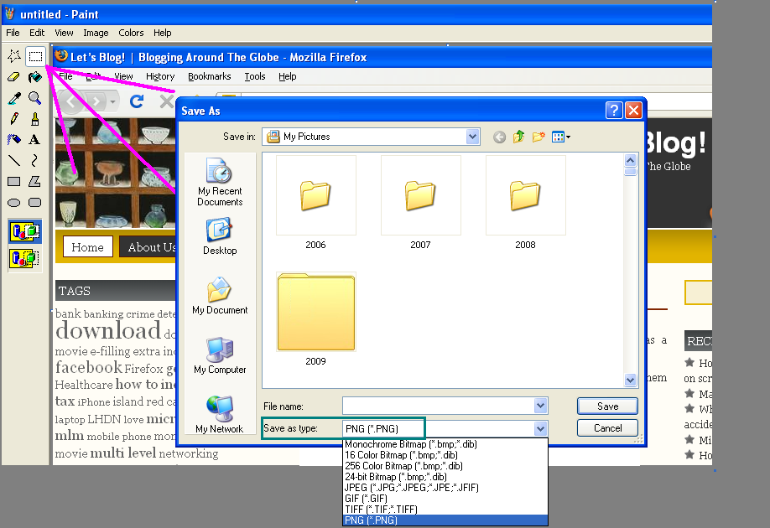Select the Pick Color eyedropper tool
The width and height of the screenshot is (770, 528).
[x=13, y=98]
